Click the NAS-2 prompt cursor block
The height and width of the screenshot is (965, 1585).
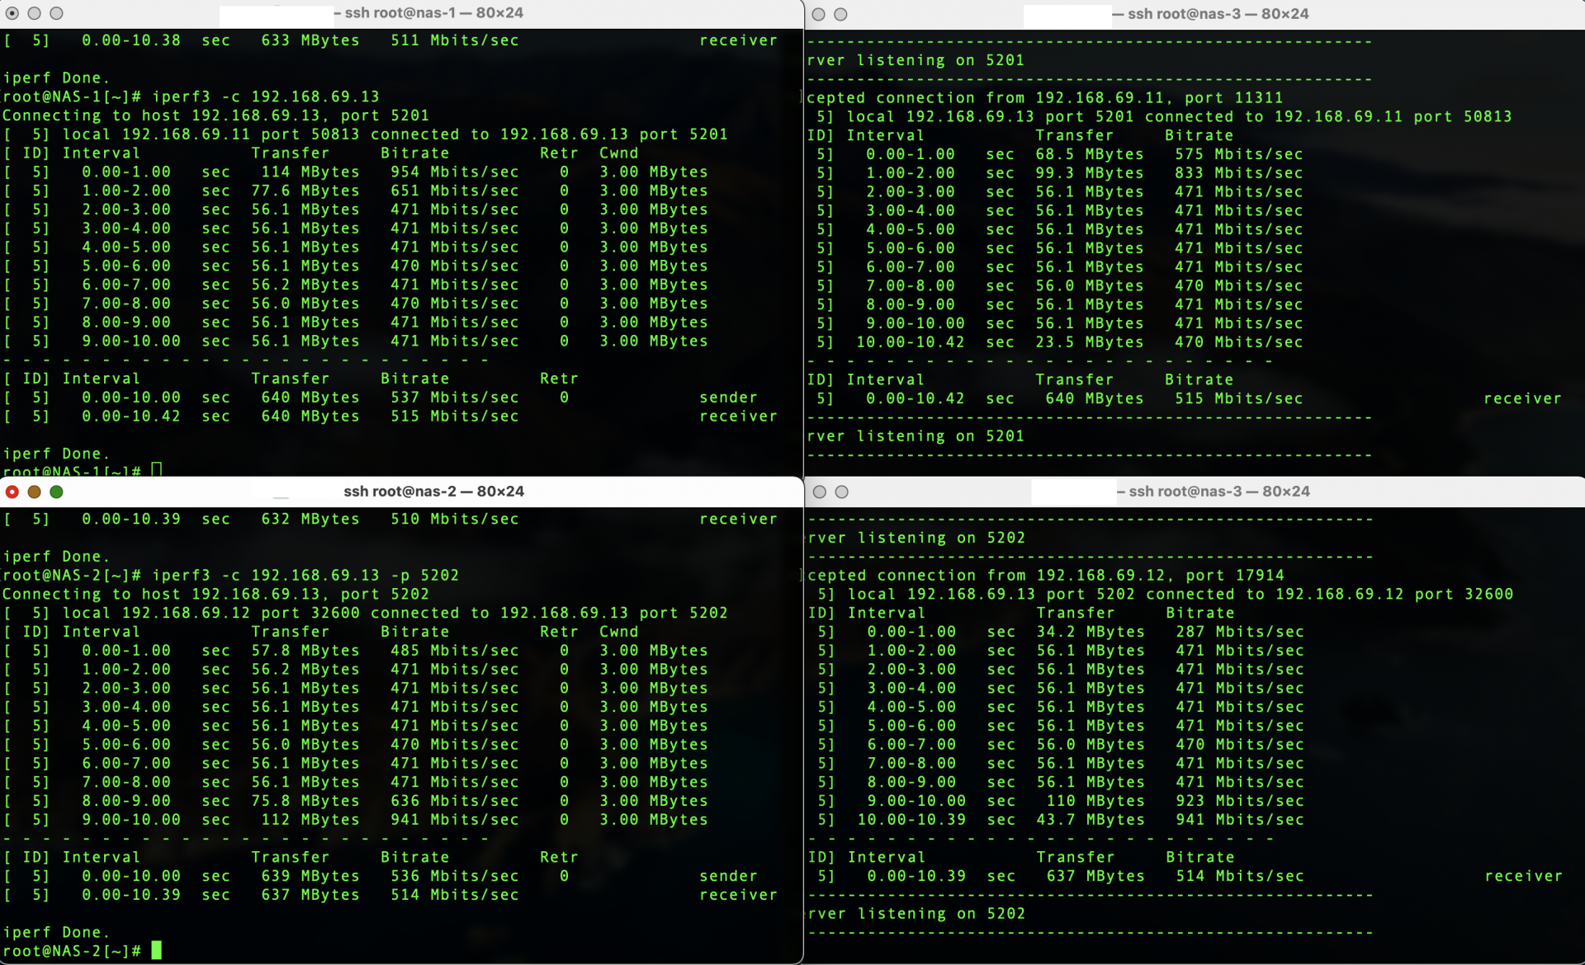(x=156, y=951)
